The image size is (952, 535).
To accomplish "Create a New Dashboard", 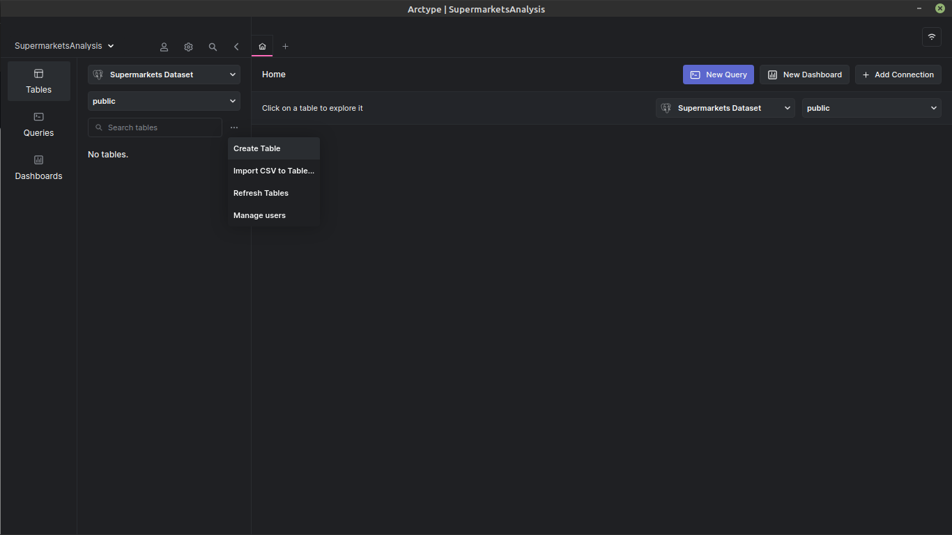I will (x=804, y=75).
